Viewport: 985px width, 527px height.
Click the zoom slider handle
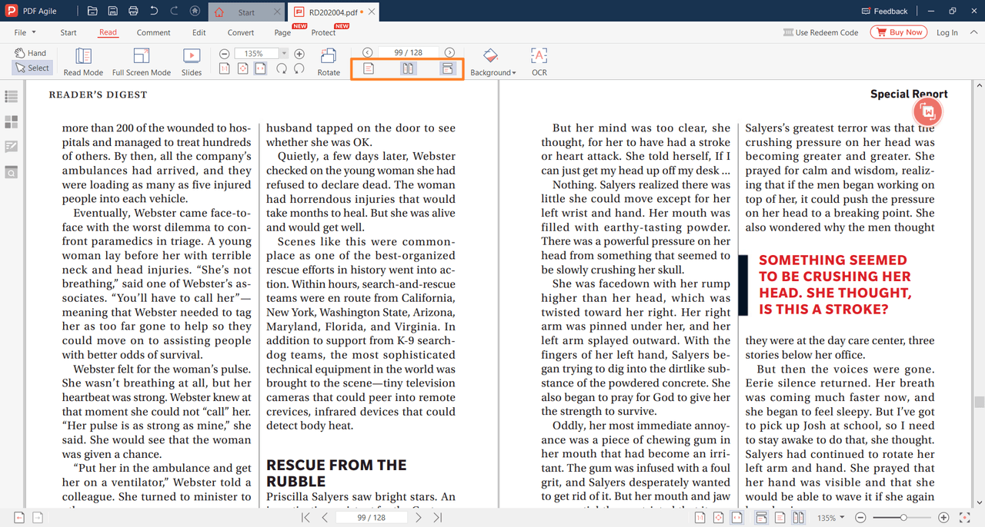904,517
